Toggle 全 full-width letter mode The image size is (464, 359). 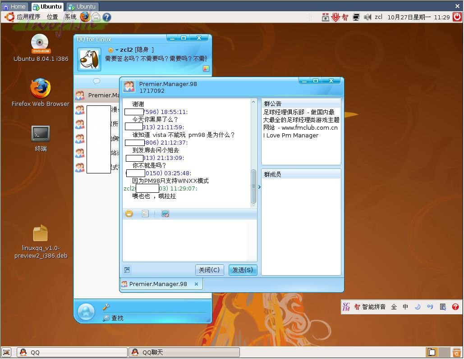pyautogui.click(x=394, y=307)
